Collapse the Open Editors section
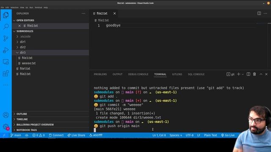 click(50, 20)
